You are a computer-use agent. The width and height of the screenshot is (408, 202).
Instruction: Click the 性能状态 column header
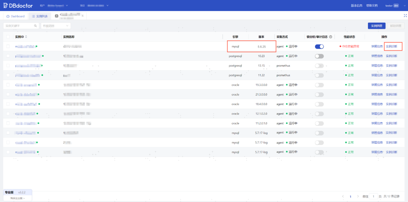click(x=349, y=37)
